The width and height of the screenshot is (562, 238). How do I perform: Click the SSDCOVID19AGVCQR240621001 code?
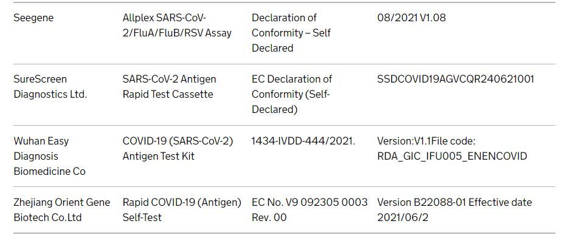pyautogui.click(x=456, y=79)
